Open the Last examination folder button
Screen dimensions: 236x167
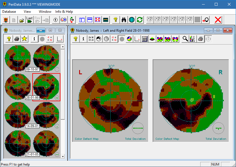click(x=29, y=20)
